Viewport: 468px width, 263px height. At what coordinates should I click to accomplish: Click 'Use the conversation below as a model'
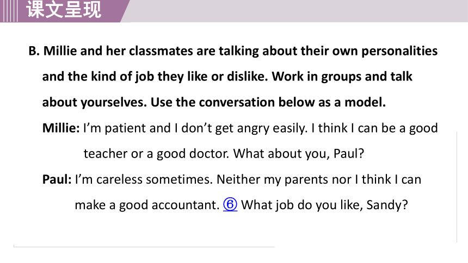pyautogui.click(x=268, y=102)
